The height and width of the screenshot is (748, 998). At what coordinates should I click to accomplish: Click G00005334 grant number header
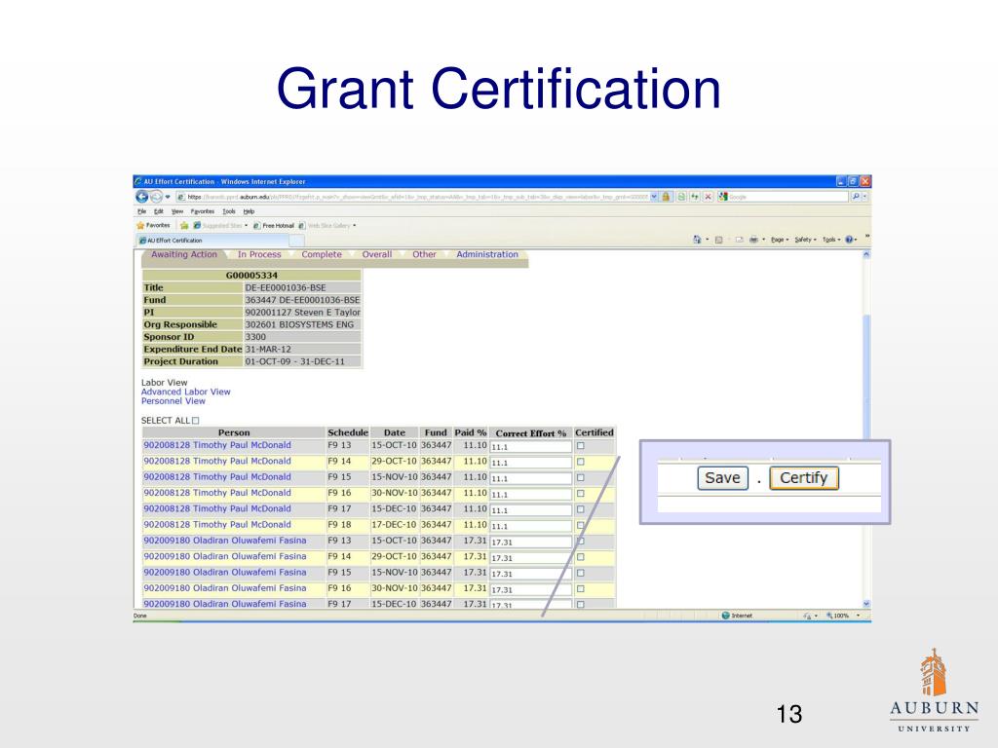coord(251,276)
